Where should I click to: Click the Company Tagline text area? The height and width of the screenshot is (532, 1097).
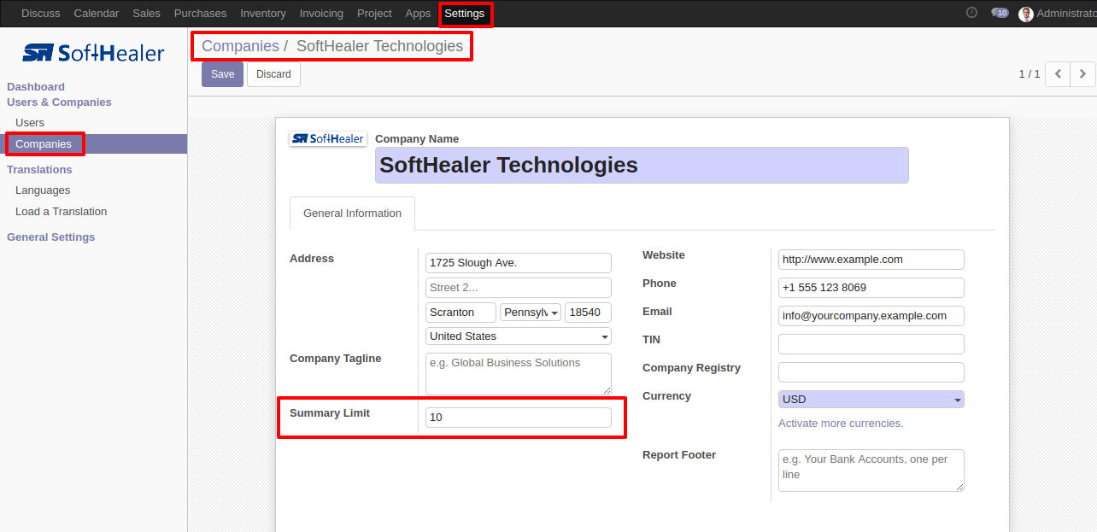519,374
